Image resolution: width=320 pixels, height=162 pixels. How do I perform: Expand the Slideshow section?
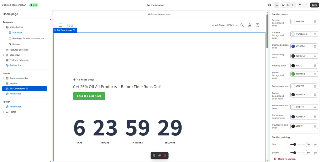coord(4,55)
